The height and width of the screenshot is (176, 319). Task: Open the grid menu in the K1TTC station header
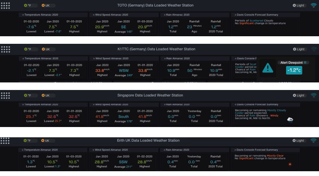[x=6, y=49]
